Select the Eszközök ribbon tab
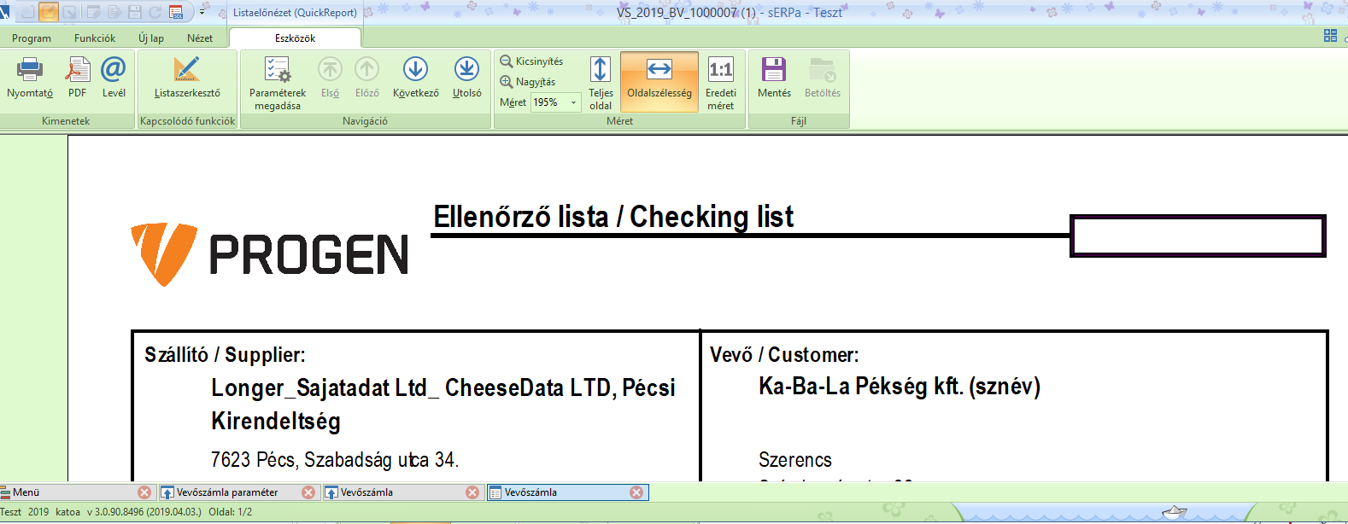 (x=296, y=38)
